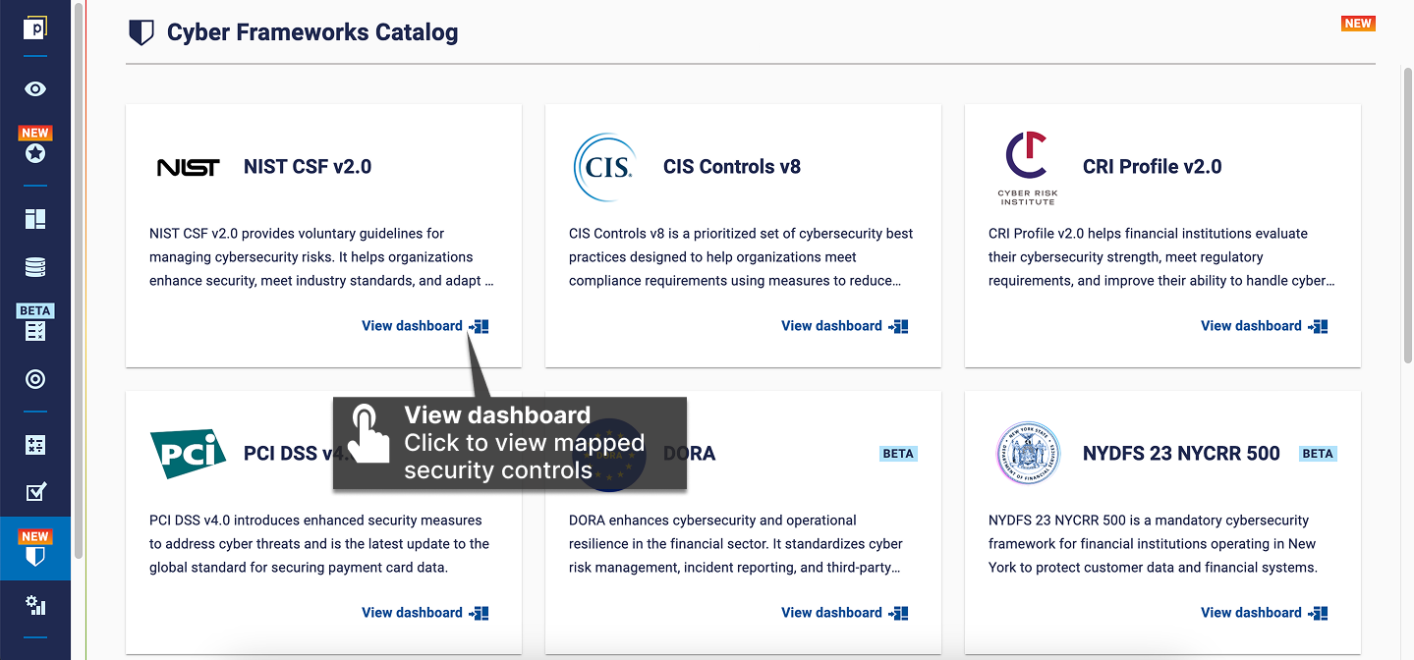This screenshot has height=660, width=1414.
Task: Click the CIS Controls v8 description text
Action: [741, 257]
